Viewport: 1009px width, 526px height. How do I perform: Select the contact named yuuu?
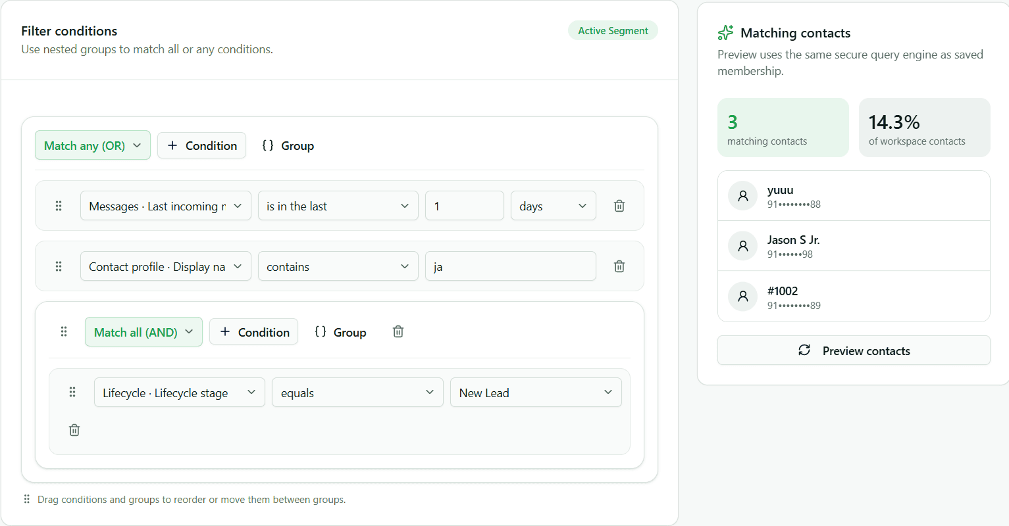click(854, 196)
